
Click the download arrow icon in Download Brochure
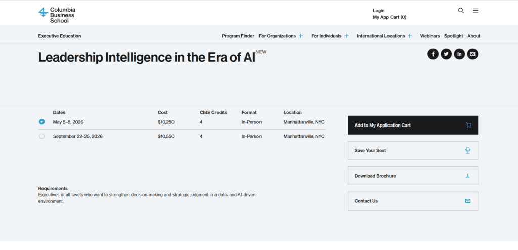tap(468, 176)
